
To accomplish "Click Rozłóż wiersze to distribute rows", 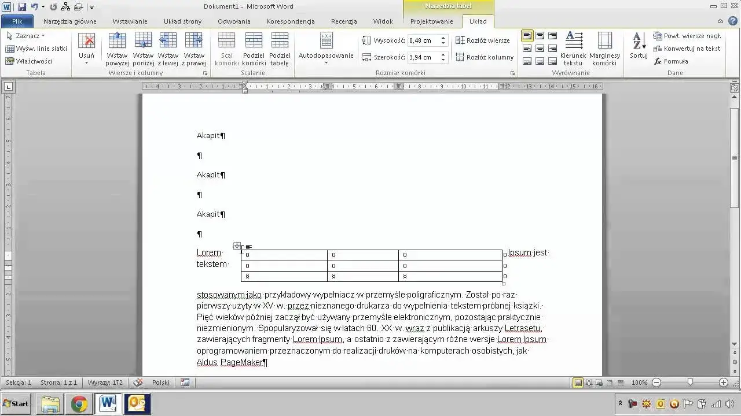I will (x=484, y=40).
